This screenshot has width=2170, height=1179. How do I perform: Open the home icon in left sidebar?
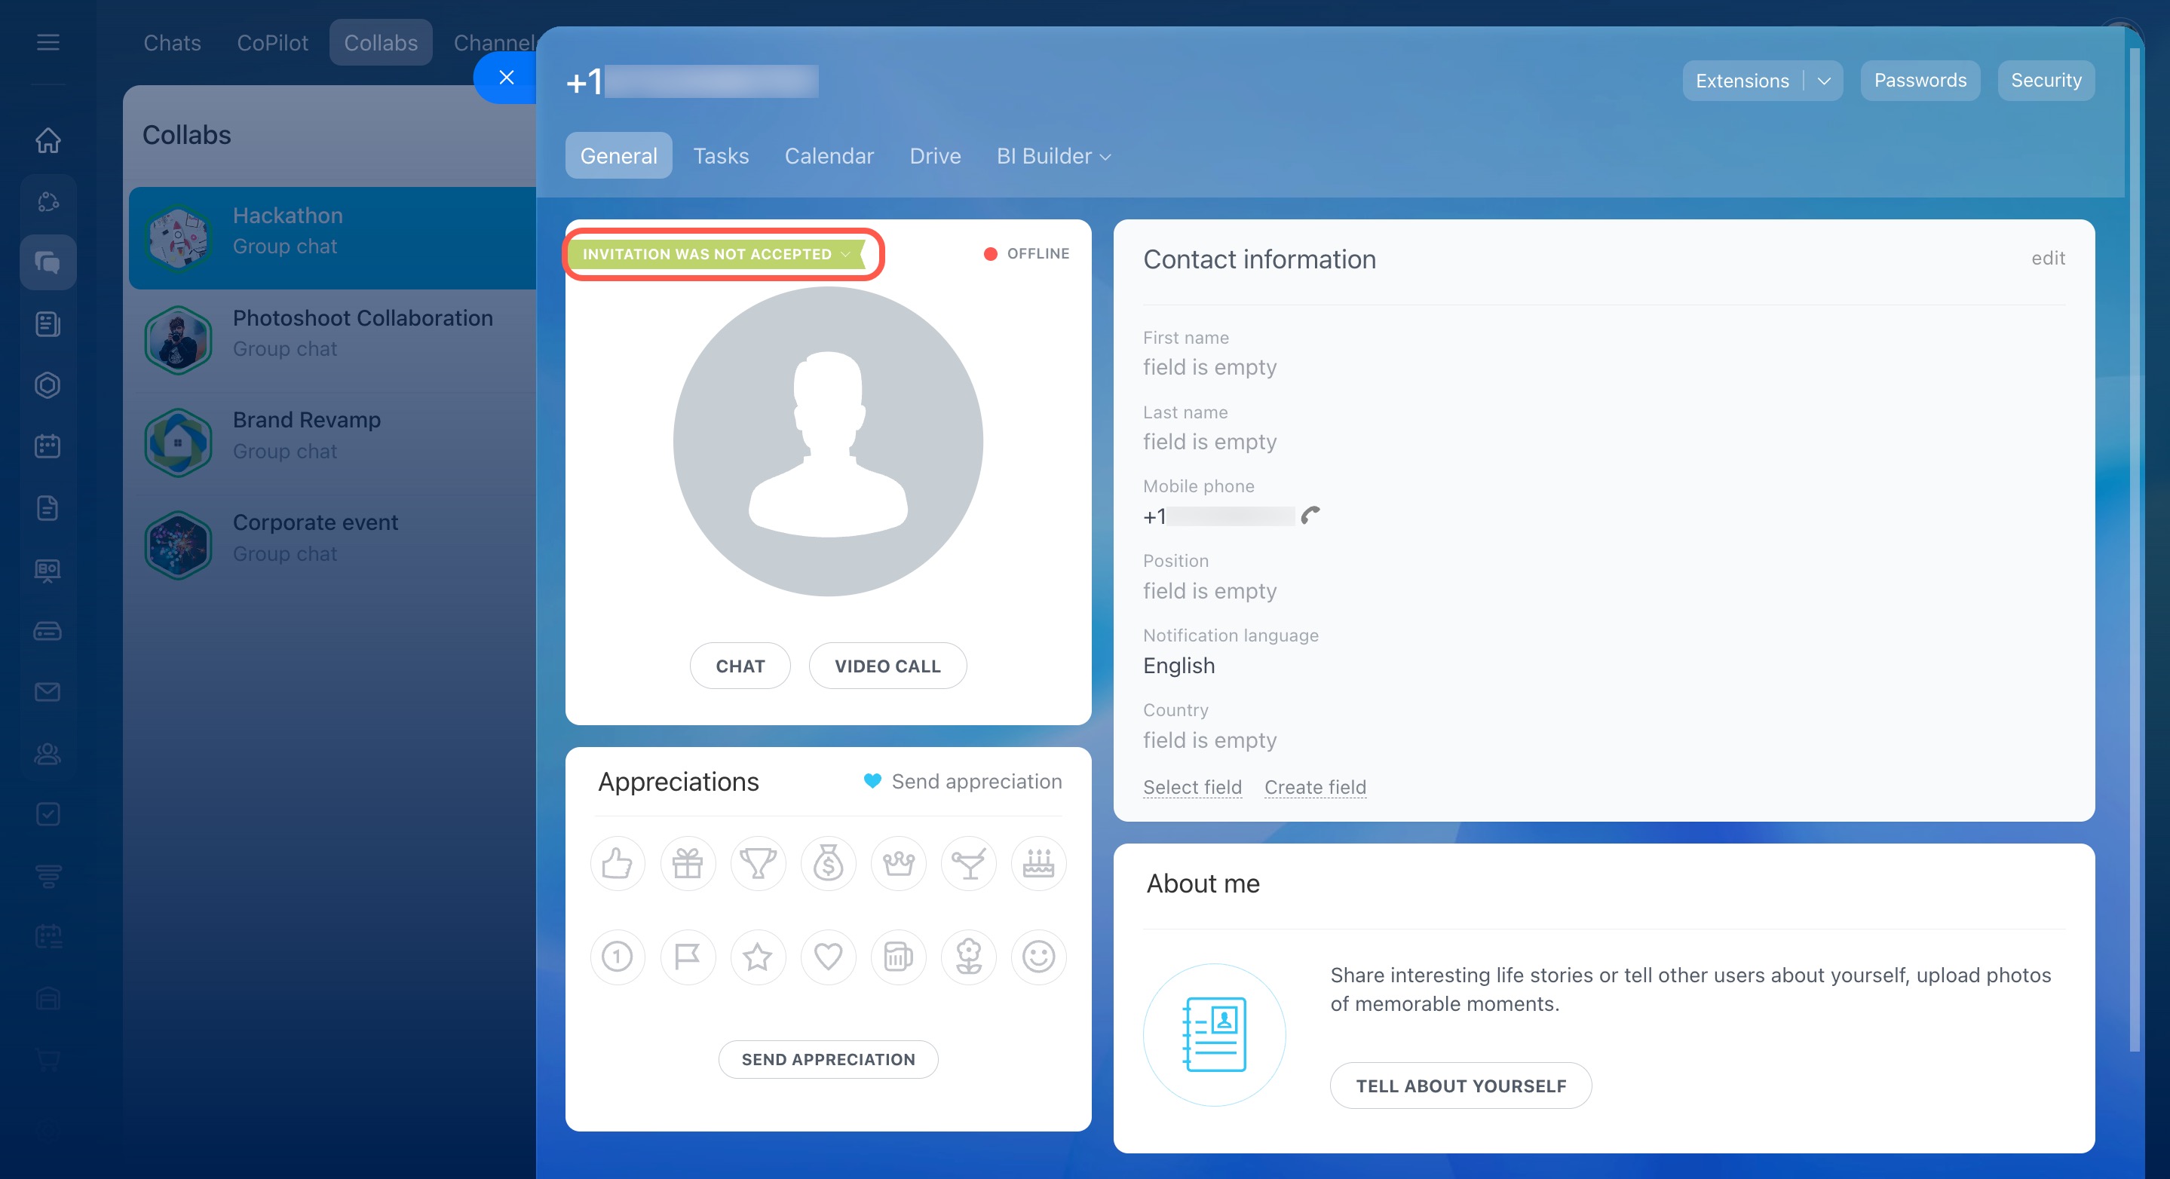click(48, 139)
